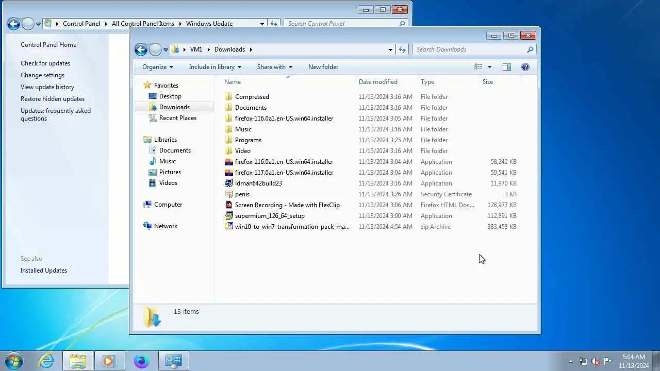Open the Organize menu
The image size is (660, 371).
[158, 67]
